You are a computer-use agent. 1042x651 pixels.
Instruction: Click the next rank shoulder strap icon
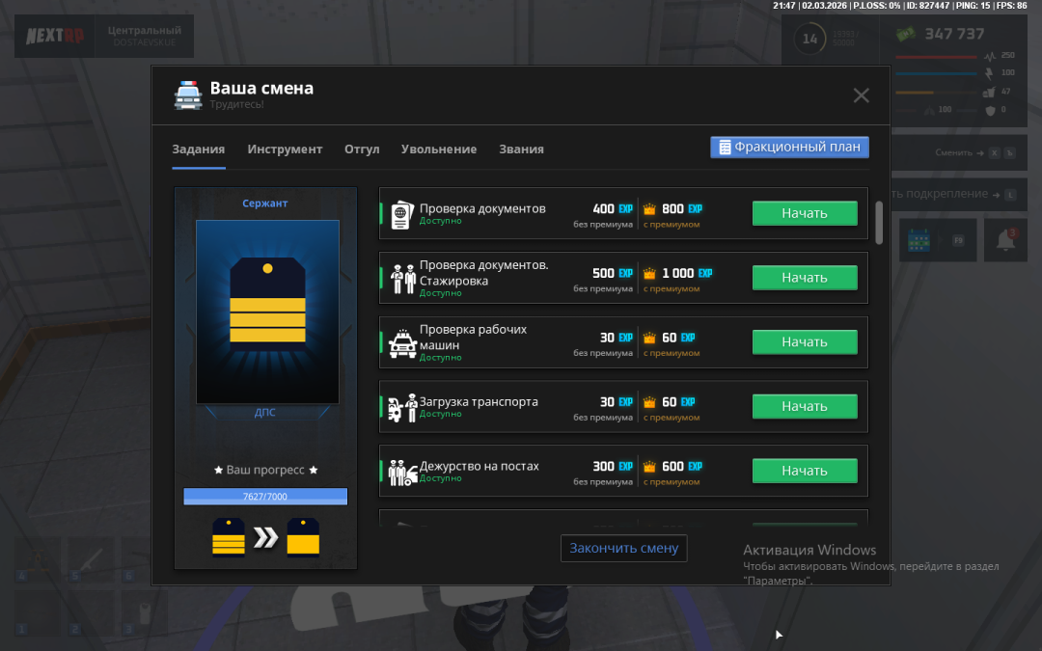pyautogui.click(x=303, y=538)
